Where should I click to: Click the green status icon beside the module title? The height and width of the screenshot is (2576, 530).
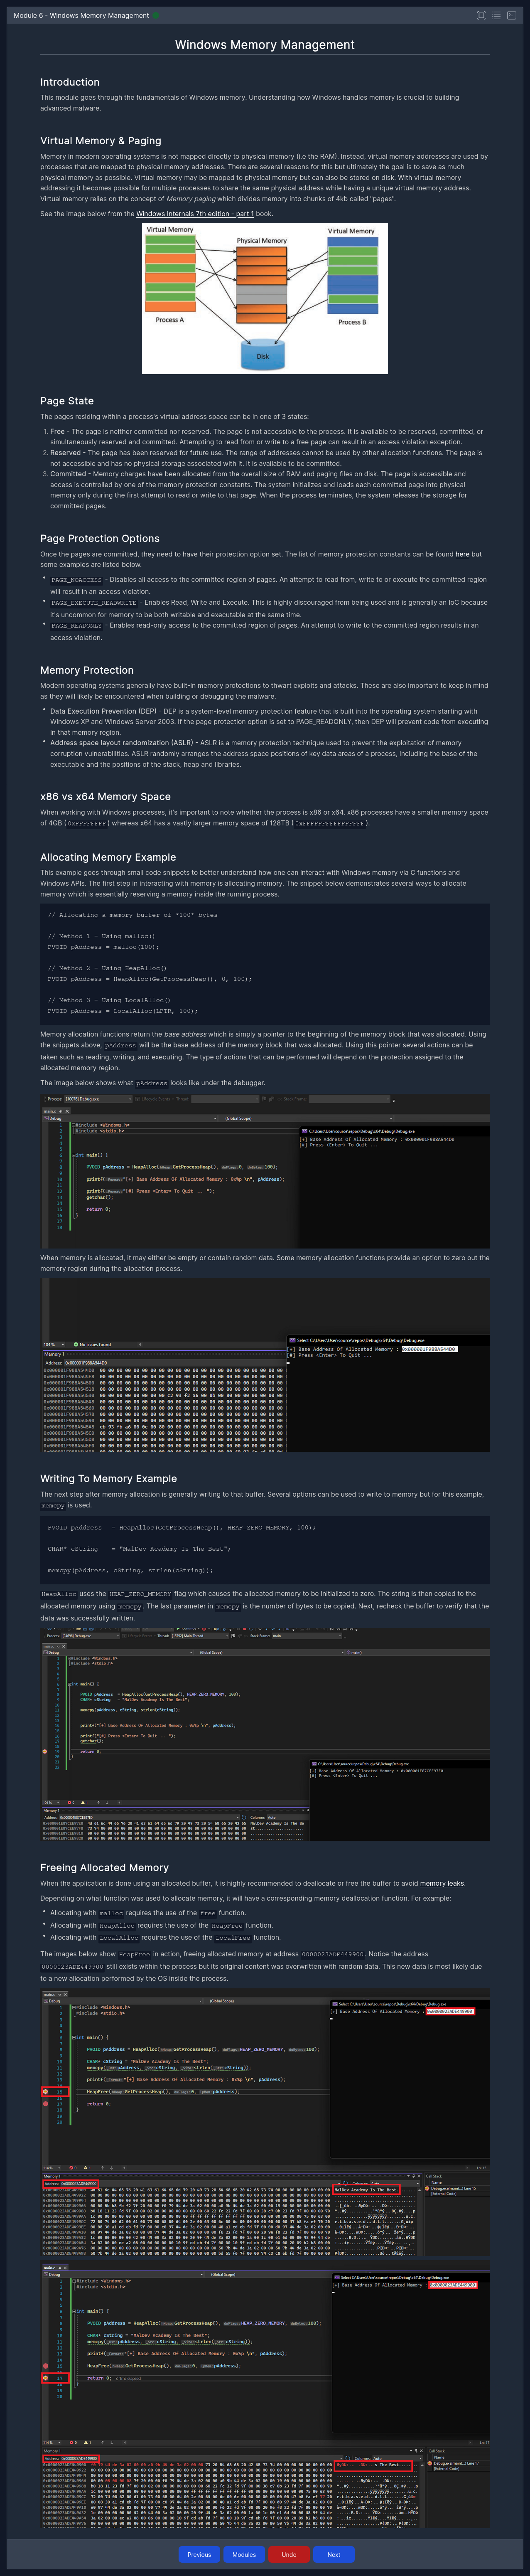point(156,16)
